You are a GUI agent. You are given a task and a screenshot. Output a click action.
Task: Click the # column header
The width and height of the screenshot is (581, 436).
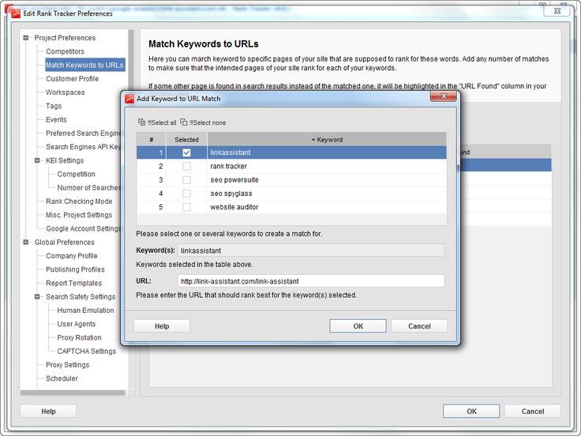pyautogui.click(x=152, y=139)
